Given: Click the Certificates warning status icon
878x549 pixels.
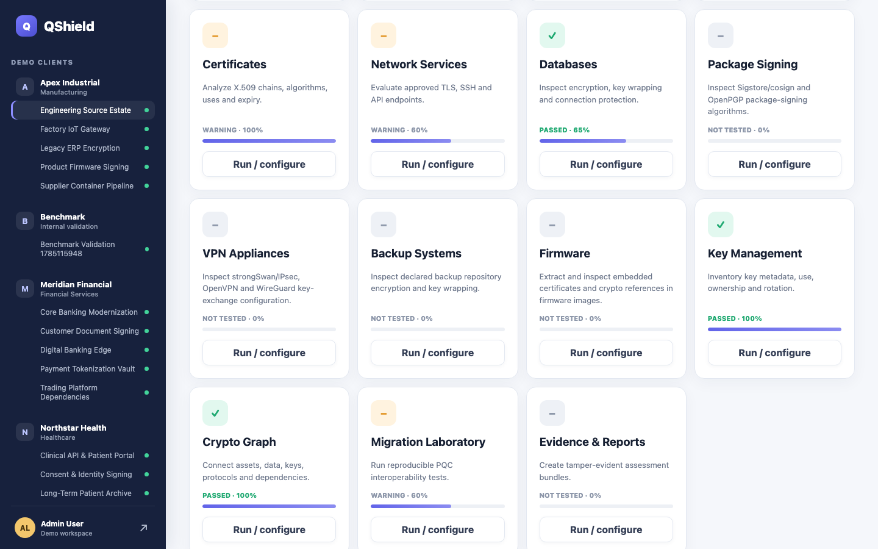Looking at the screenshot, I should 215,35.
